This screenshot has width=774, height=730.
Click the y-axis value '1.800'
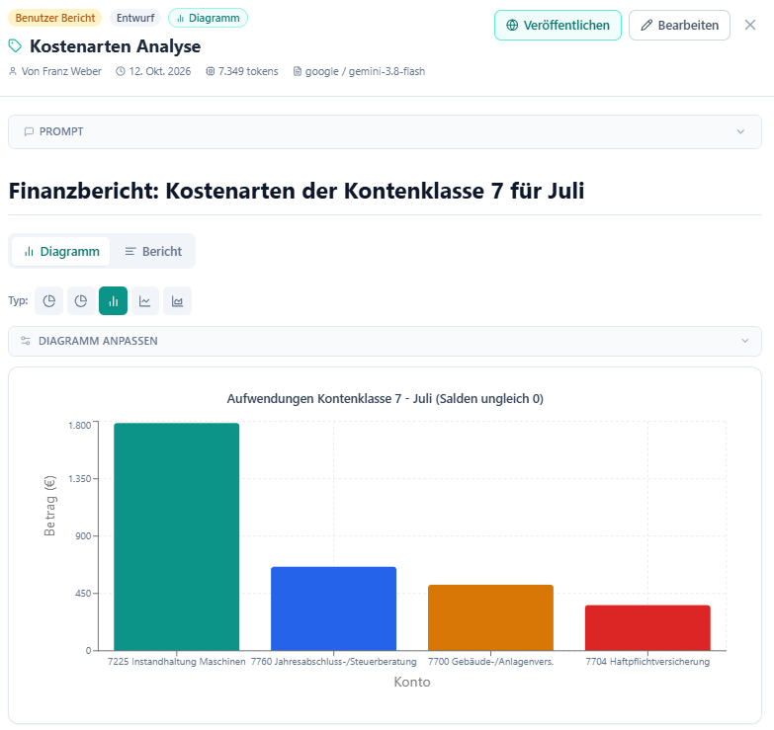pos(79,425)
